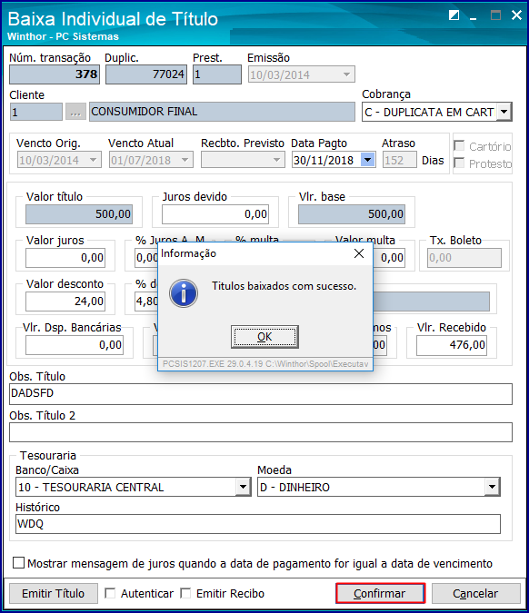The width and height of the screenshot is (529, 613).
Task: Click the Histórico text field
Action: pyautogui.click(x=258, y=524)
